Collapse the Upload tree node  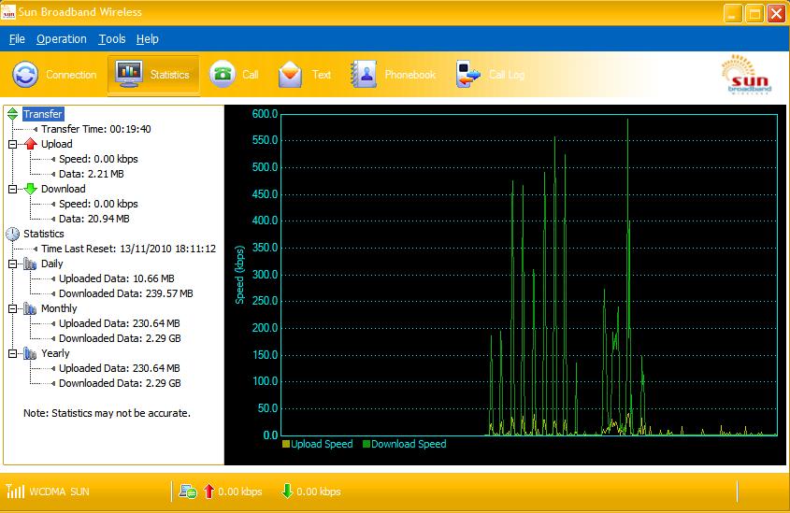tap(12, 145)
